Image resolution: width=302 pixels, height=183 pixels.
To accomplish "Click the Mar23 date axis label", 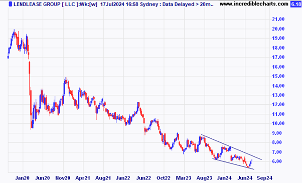I will tap(184, 178).
